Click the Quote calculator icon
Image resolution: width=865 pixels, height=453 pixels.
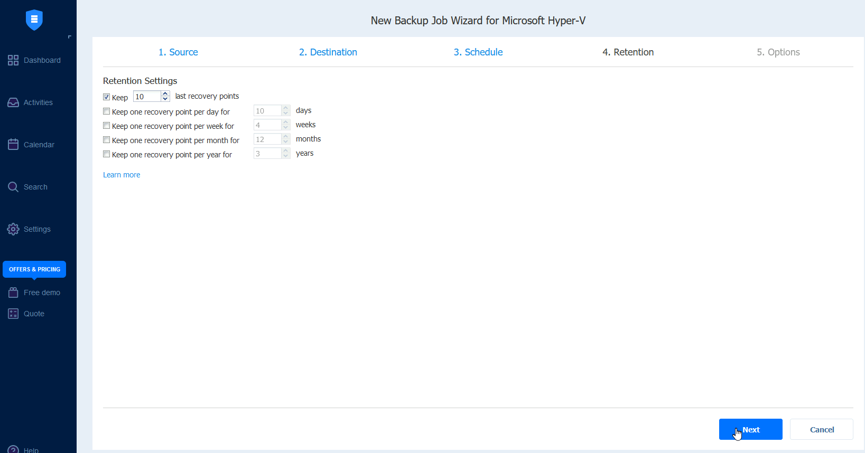tap(13, 314)
